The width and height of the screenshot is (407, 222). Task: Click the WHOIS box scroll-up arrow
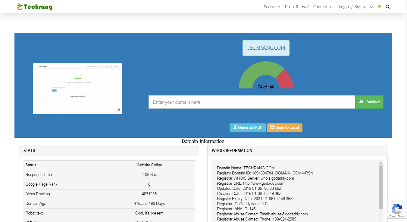tap(380, 163)
